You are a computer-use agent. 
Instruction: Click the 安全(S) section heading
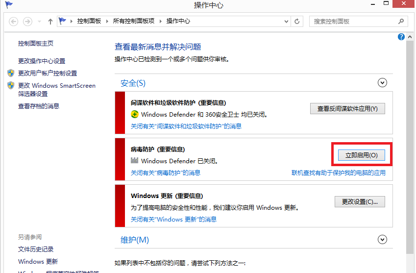(133, 83)
